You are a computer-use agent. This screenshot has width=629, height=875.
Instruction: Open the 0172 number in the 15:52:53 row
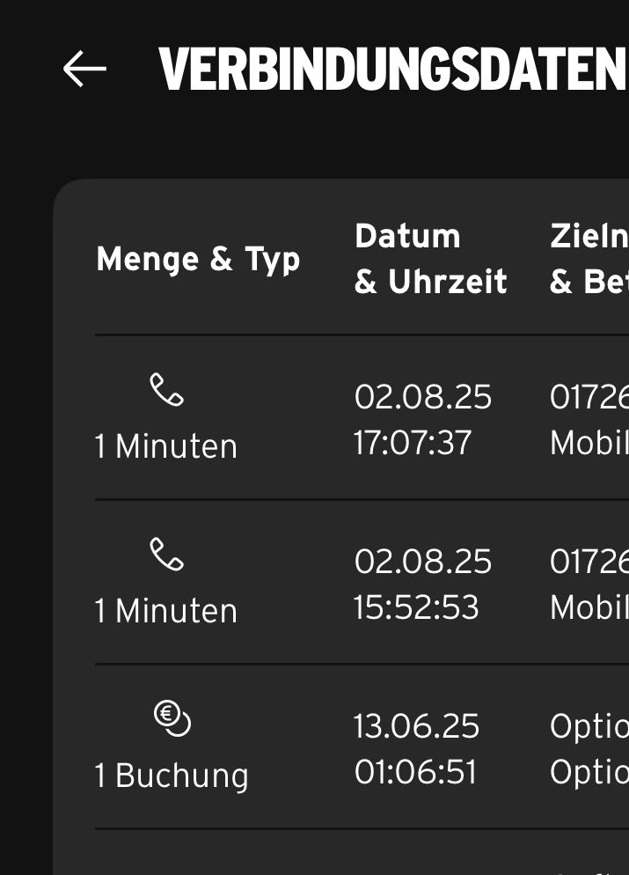(x=589, y=562)
